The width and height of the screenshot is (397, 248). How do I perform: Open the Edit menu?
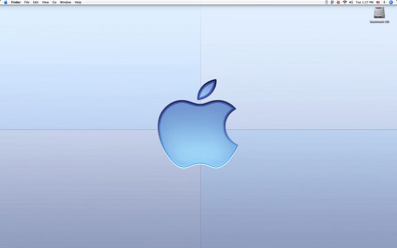pos(36,2)
